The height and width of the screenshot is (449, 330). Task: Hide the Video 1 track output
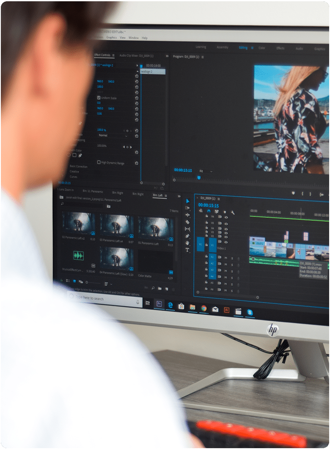pyautogui.click(x=226, y=242)
